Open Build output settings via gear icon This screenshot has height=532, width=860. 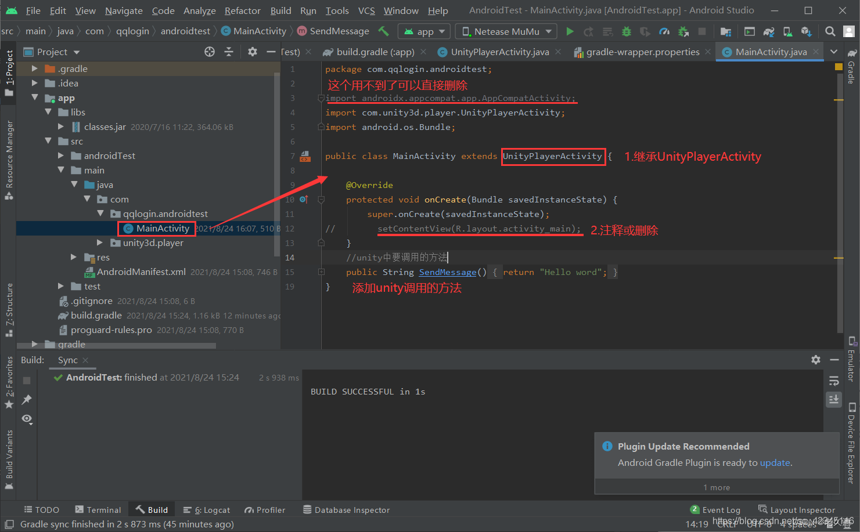(x=816, y=360)
